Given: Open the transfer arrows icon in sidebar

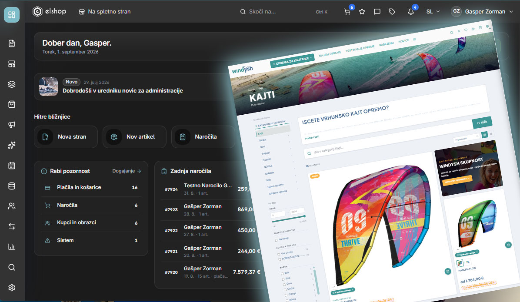Looking at the screenshot, I should click(x=12, y=226).
